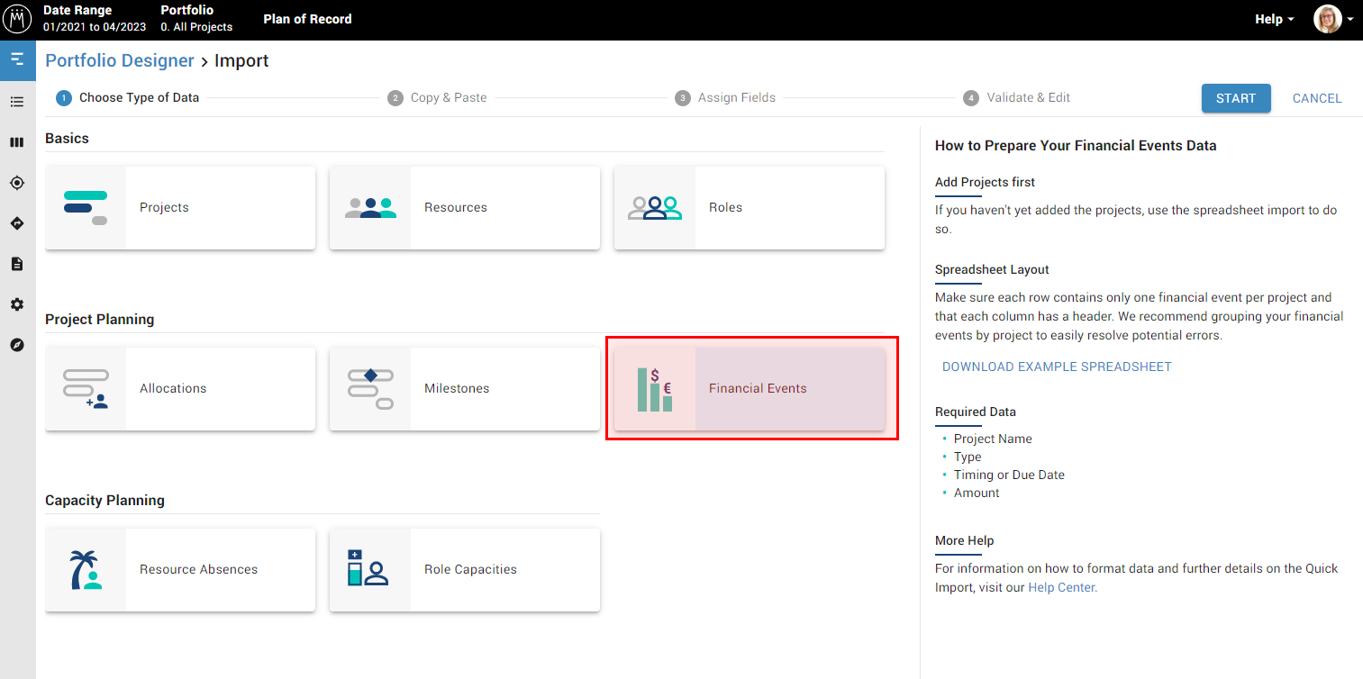Click the Meisterplan logo icon
Image resolution: width=1363 pixels, height=679 pixels.
tap(17, 19)
